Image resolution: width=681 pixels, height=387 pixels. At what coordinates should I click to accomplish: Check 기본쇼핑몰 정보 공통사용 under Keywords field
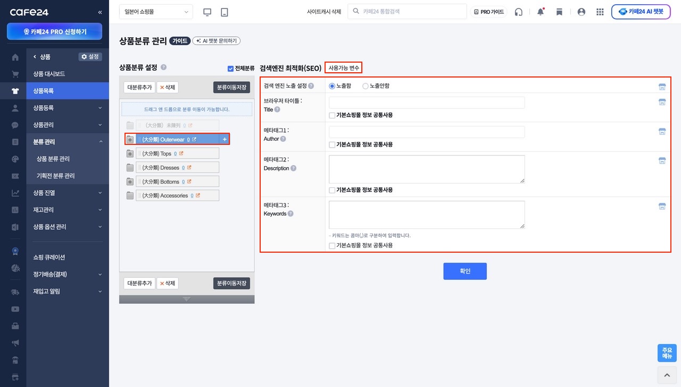[x=332, y=246]
